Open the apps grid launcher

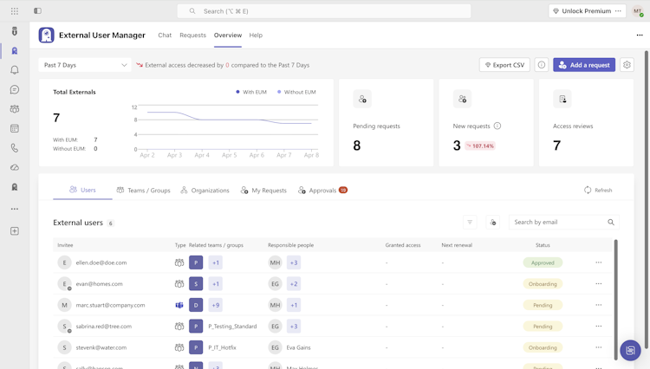coord(15,11)
